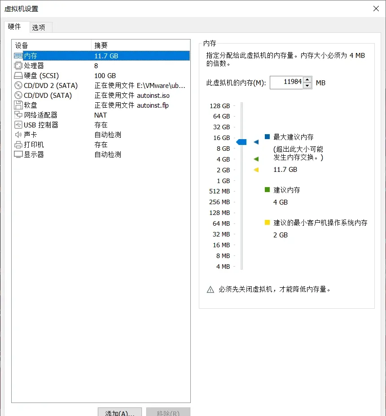Click the 8 GB scale label

(223, 149)
